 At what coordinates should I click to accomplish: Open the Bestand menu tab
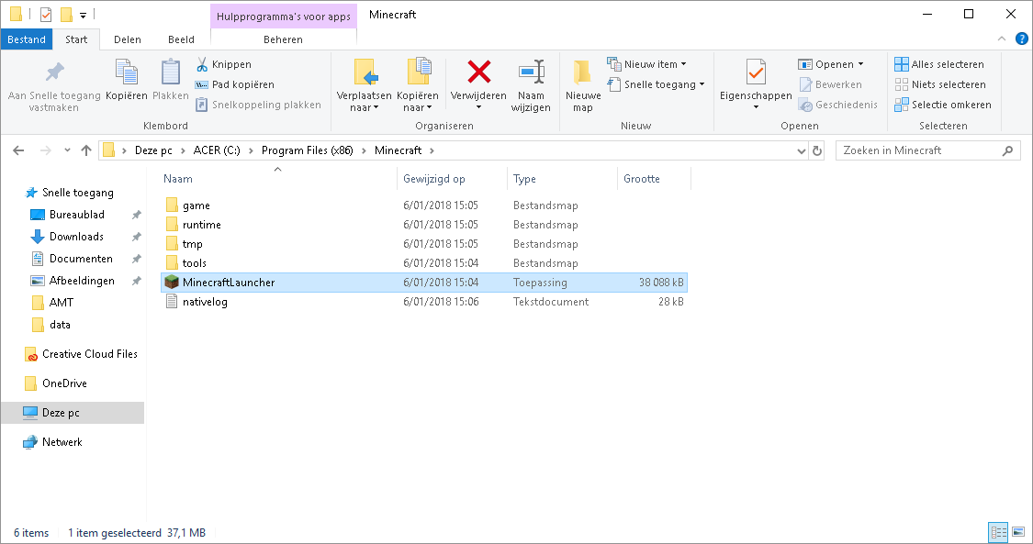27,39
